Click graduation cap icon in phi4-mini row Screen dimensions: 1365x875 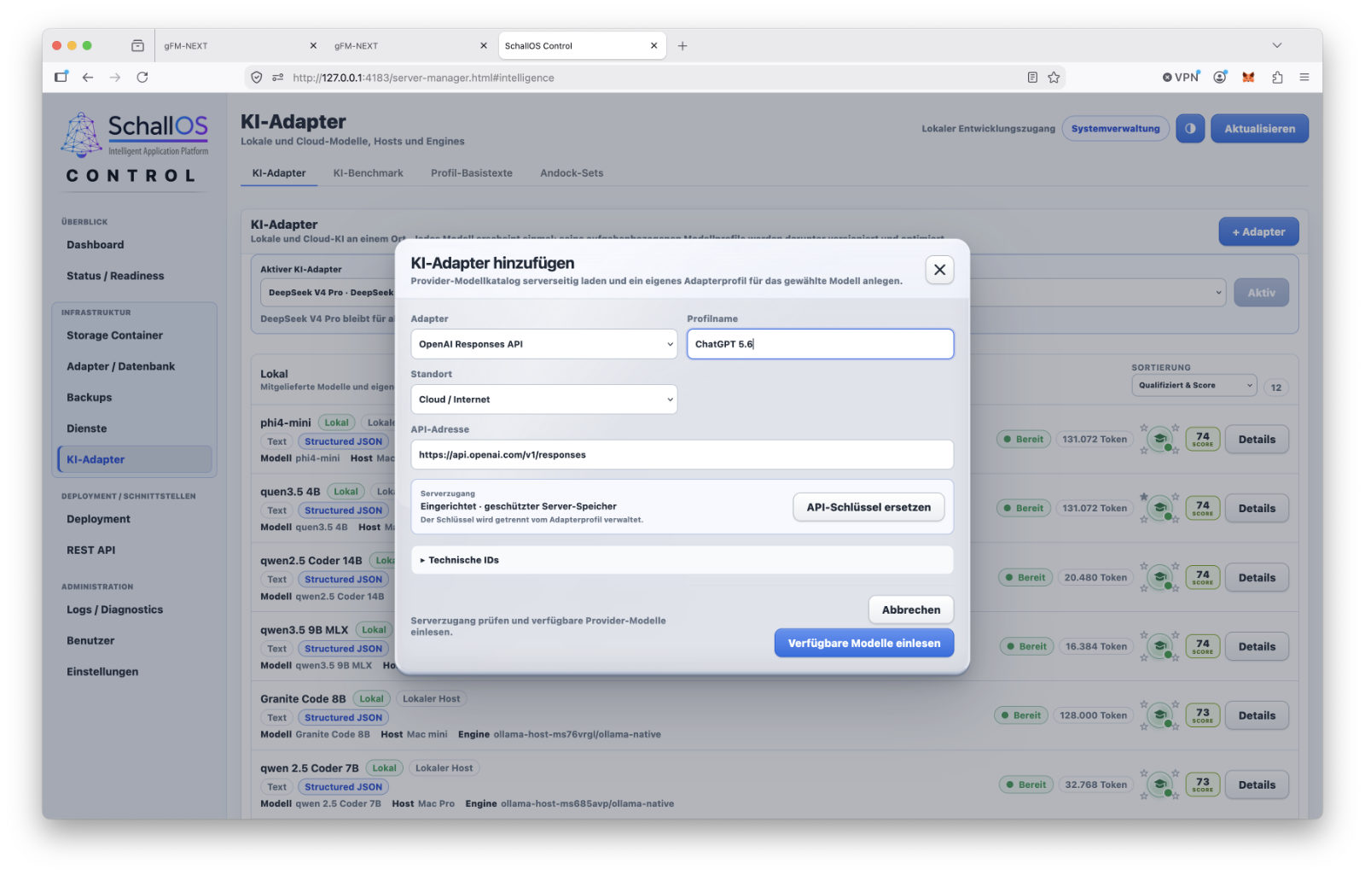click(x=1159, y=440)
